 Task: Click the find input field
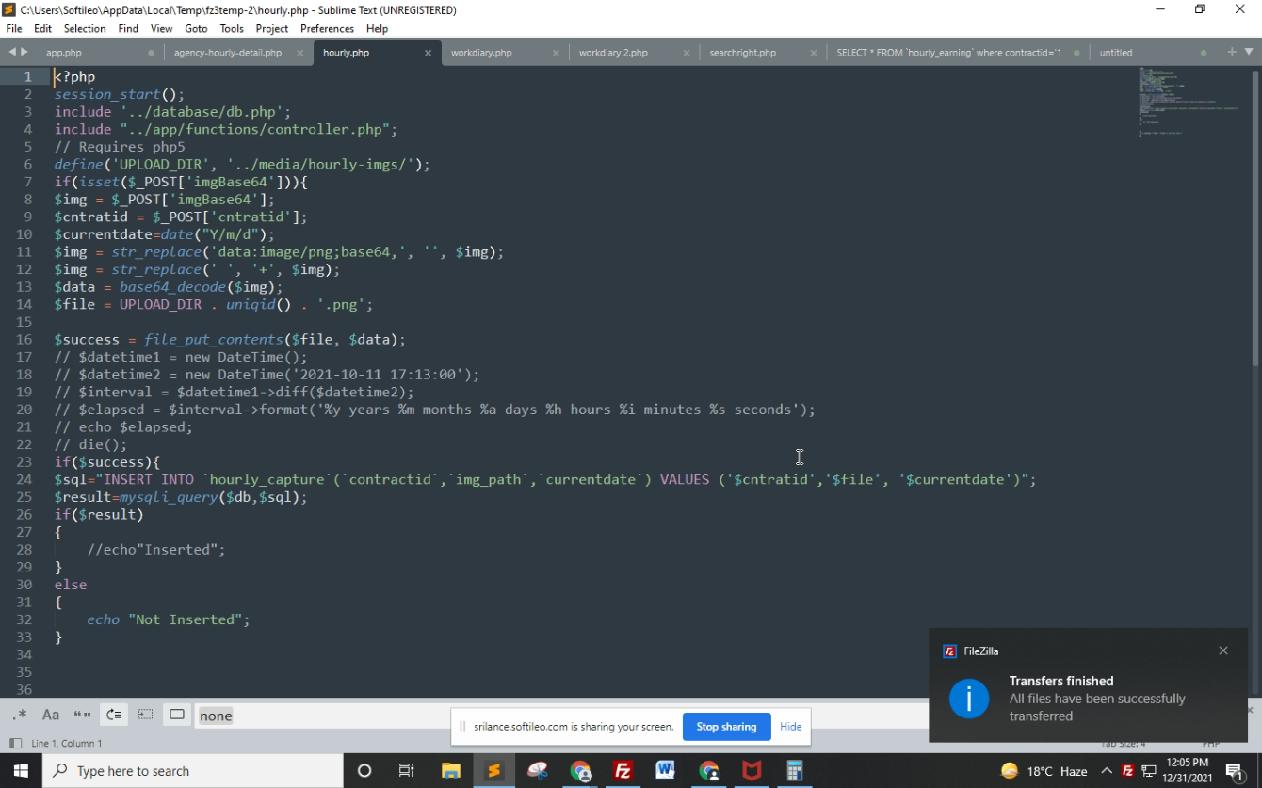320,716
